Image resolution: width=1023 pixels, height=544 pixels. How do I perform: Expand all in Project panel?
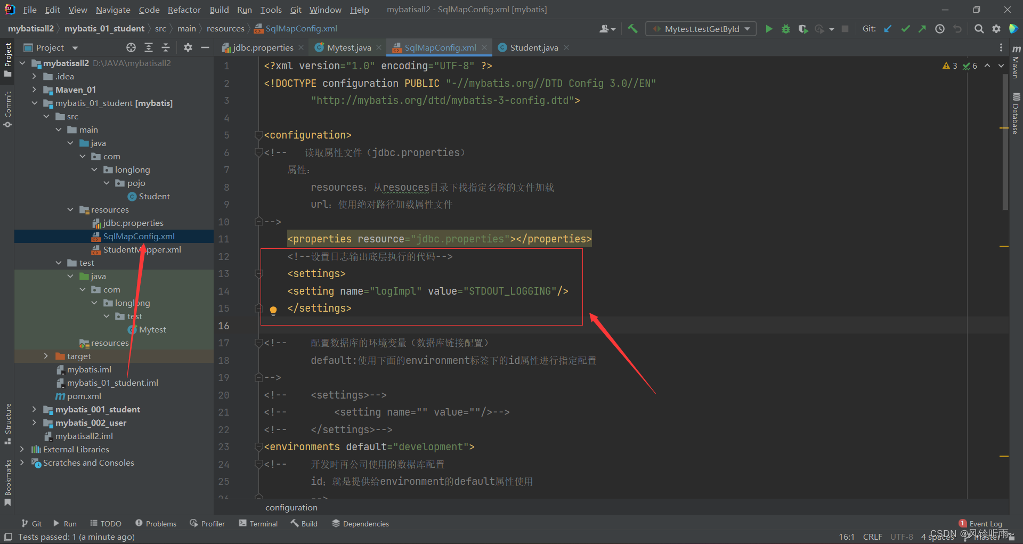pos(149,47)
